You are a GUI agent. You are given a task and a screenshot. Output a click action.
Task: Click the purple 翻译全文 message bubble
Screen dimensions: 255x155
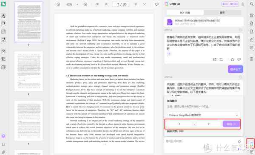coord(235,69)
